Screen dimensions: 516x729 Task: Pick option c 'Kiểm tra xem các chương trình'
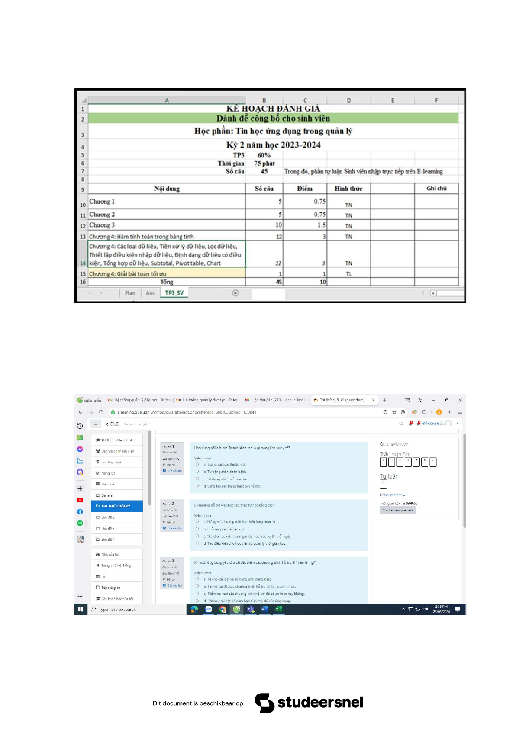[x=197, y=593]
